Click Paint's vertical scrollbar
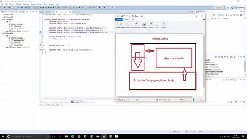The height and width of the screenshot is (139, 247). (204, 61)
